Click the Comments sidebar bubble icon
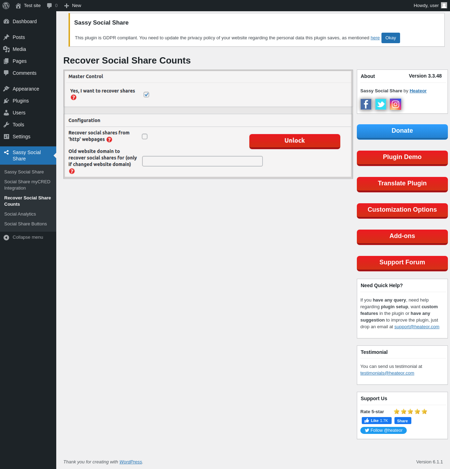 pos(6,73)
